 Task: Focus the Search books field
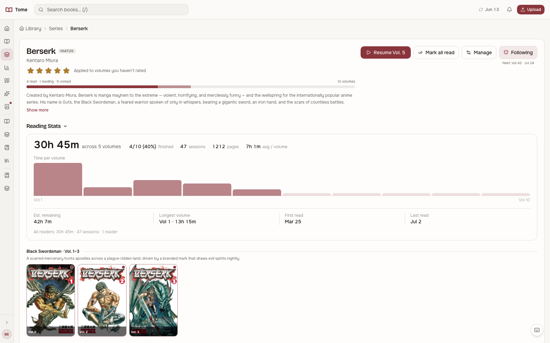point(111,10)
